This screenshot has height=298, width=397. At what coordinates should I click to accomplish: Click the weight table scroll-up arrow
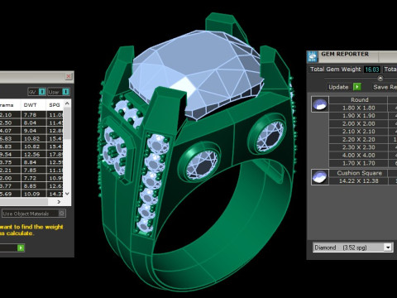(67, 103)
